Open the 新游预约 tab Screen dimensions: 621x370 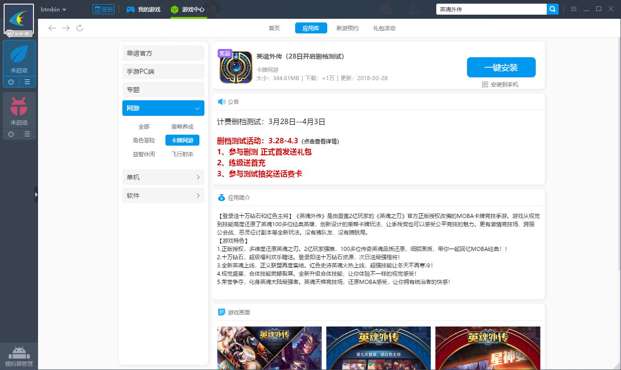pos(347,28)
